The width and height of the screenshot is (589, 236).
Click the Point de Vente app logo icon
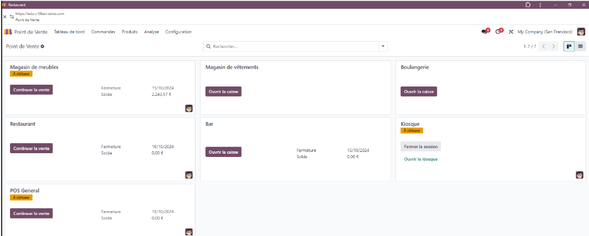[x=8, y=32]
